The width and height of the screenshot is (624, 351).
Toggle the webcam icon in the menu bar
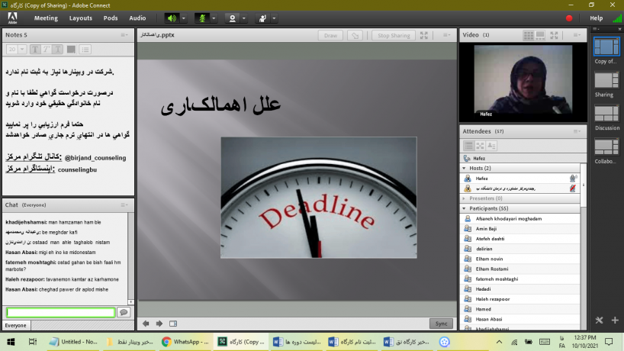pos(233,18)
